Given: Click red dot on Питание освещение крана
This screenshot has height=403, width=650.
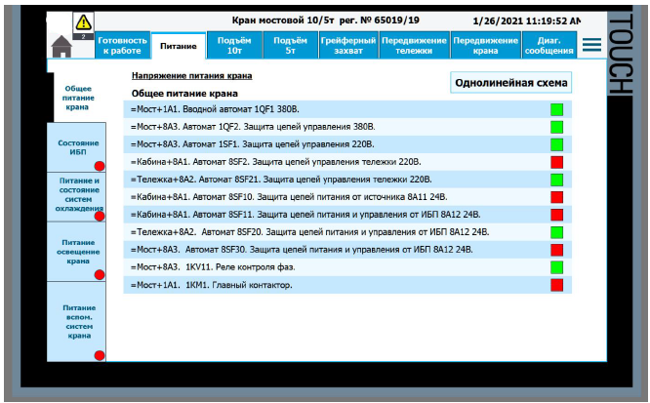Looking at the screenshot, I should 100,275.
